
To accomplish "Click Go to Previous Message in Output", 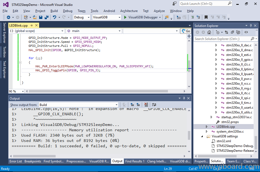I will point(132,105).
